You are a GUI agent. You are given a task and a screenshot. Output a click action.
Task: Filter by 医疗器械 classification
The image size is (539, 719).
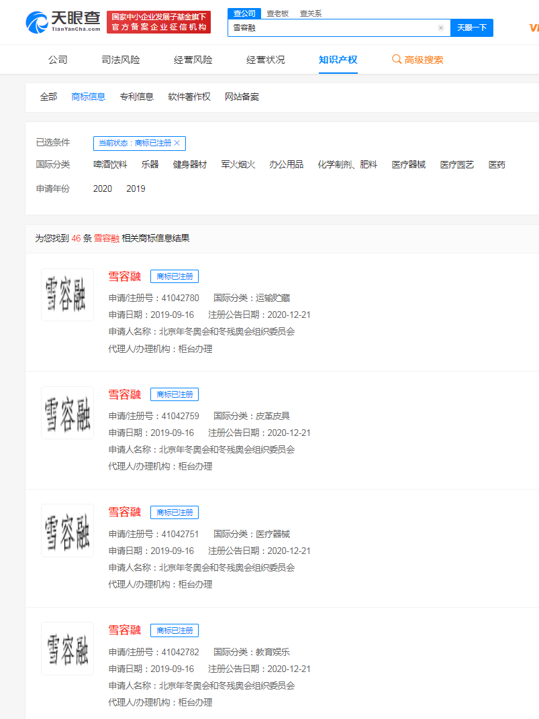pos(409,164)
